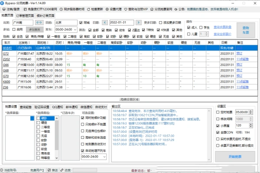Toggle the 全国CDN checkbox

pos(219,131)
